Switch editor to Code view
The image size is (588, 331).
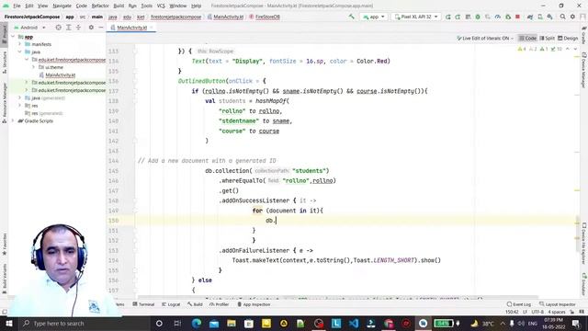click(x=527, y=39)
